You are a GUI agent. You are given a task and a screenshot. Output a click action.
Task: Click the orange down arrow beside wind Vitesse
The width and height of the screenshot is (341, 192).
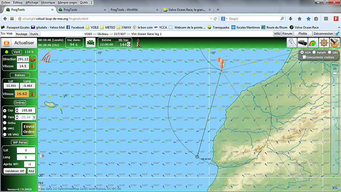point(33,66)
